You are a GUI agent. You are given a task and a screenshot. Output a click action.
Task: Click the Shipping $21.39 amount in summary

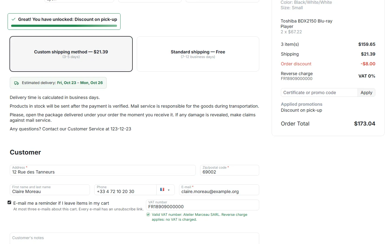click(x=368, y=54)
